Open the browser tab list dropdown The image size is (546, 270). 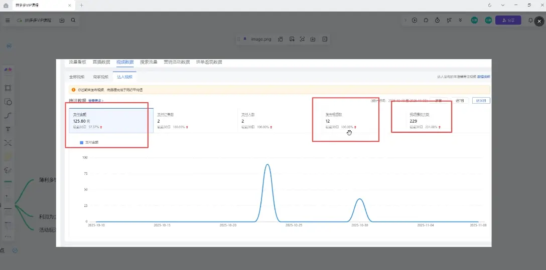tap(503, 5)
